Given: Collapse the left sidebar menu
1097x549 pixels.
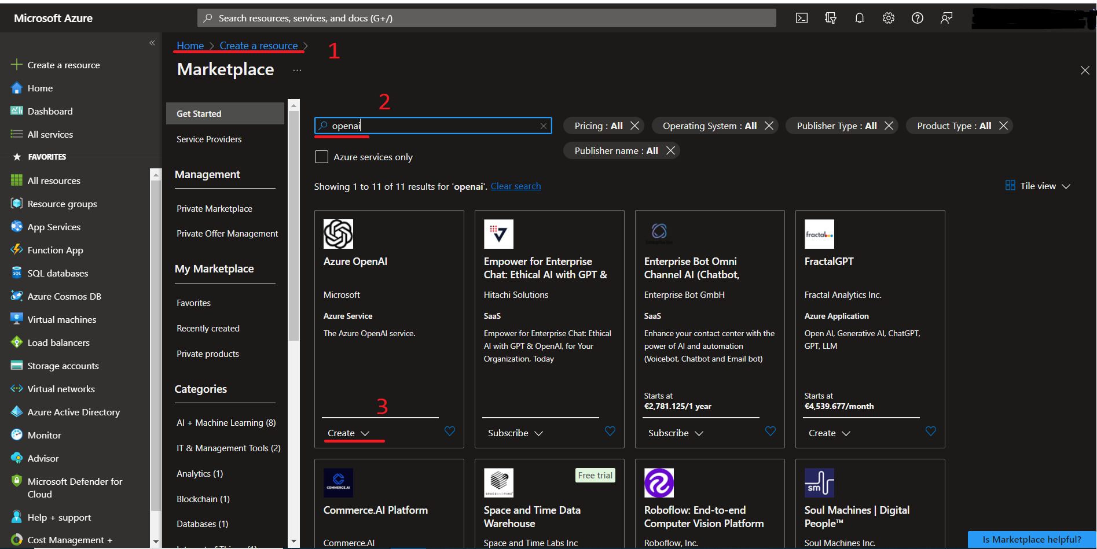Looking at the screenshot, I should [x=152, y=43].
